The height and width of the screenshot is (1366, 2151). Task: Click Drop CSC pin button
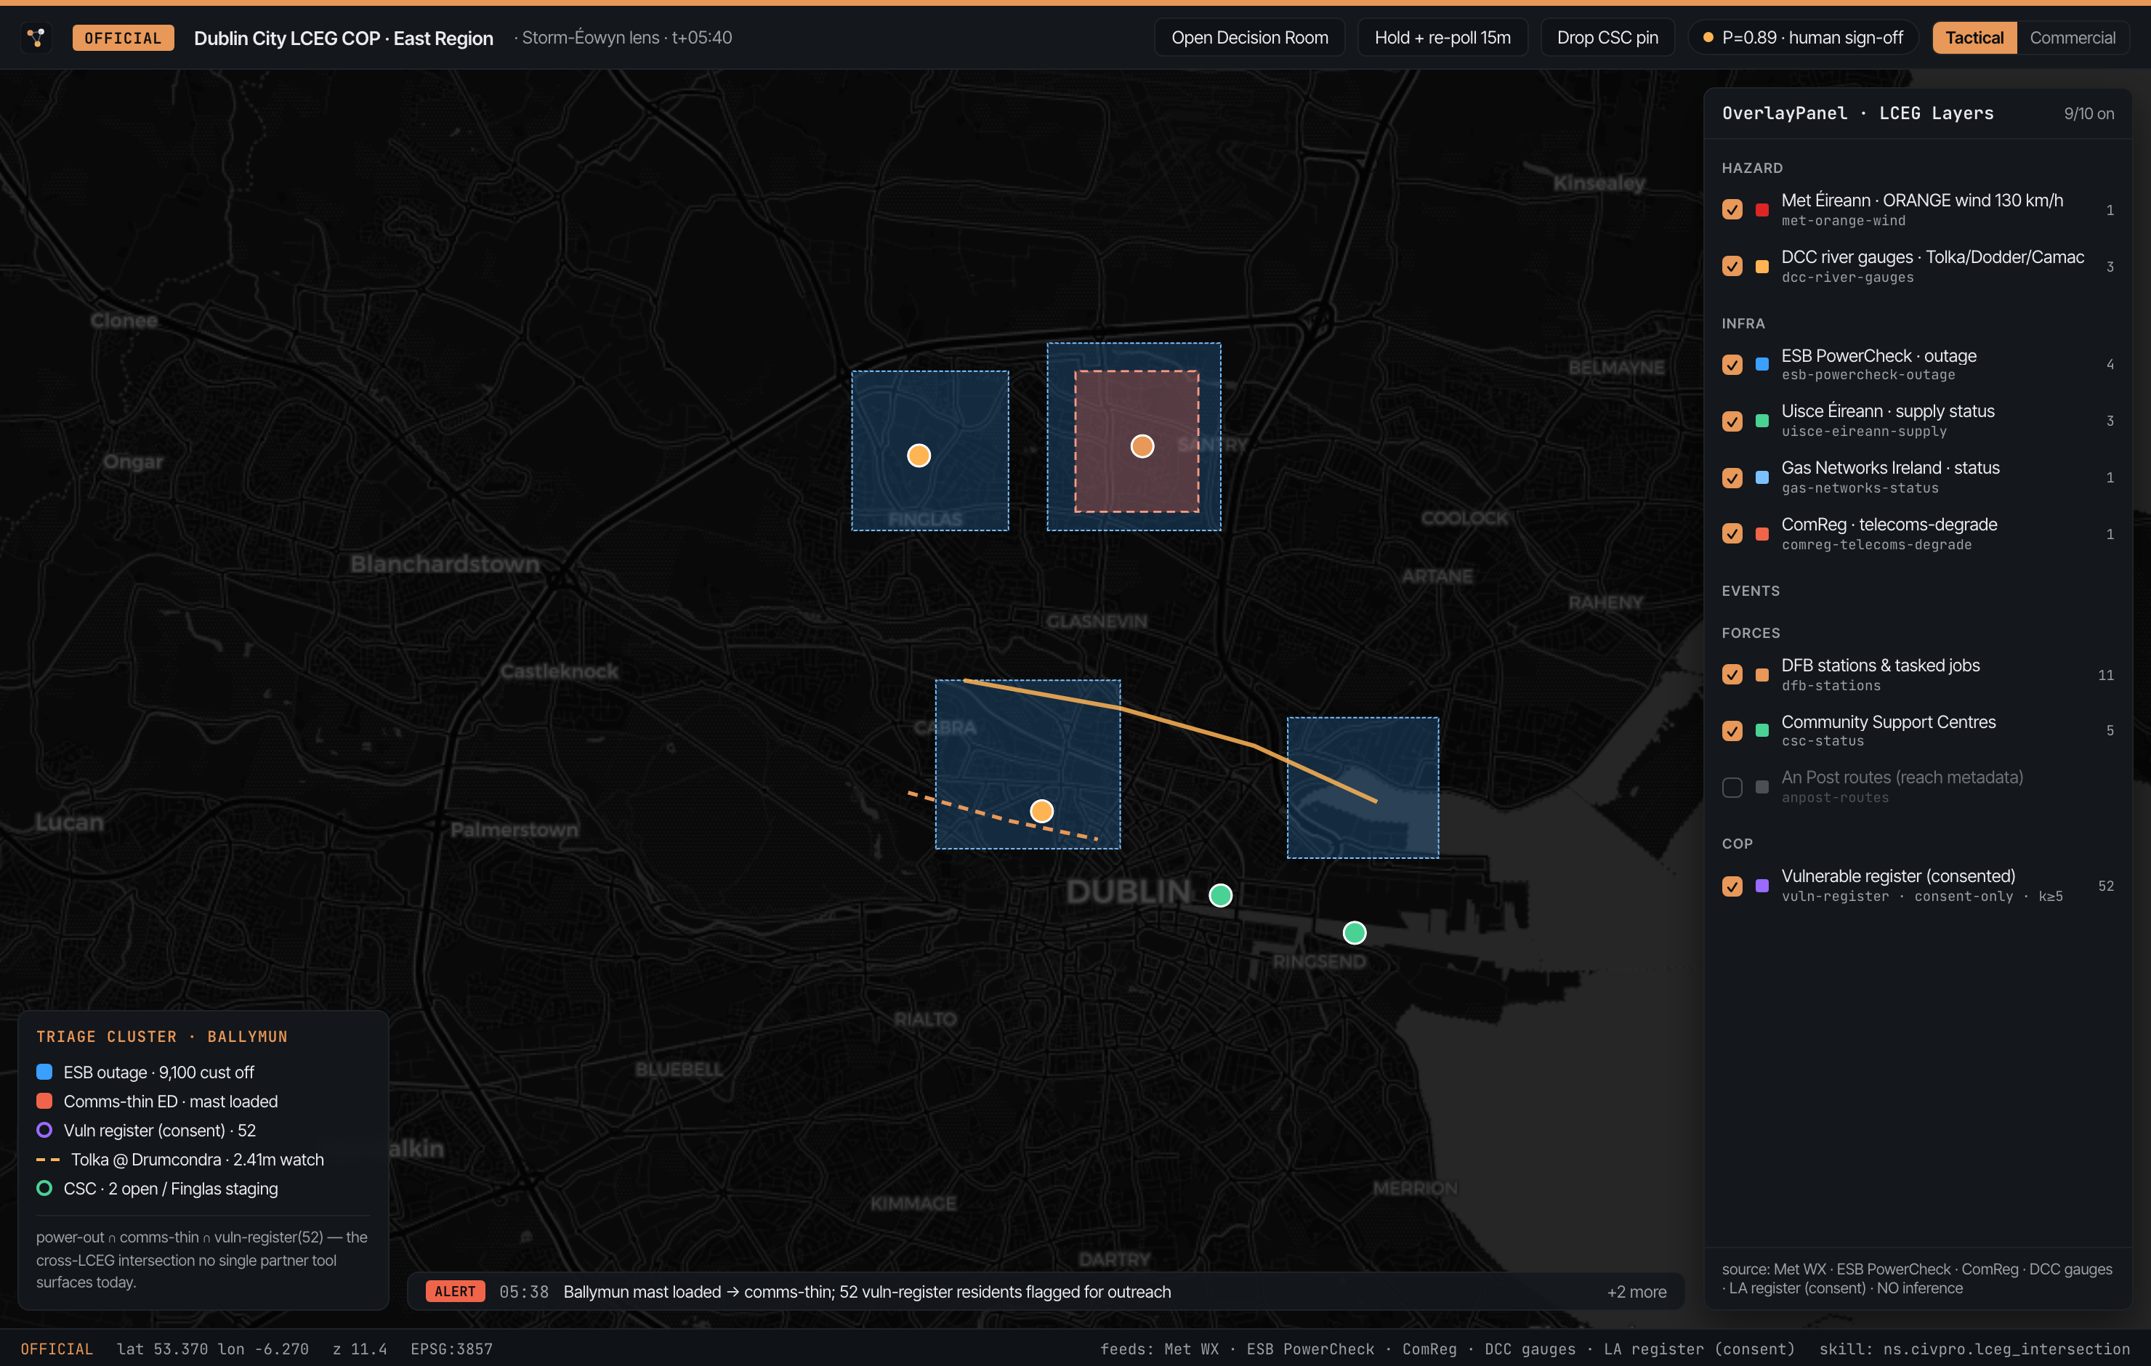click(x=1607, y=38)
